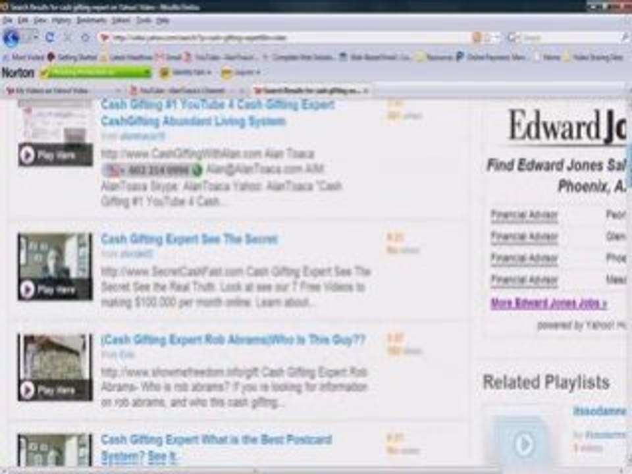This screenshot has width=632, height=474.
Task: Open the related playlist title link
Action: pyautogui.click(x=599, y=411)
